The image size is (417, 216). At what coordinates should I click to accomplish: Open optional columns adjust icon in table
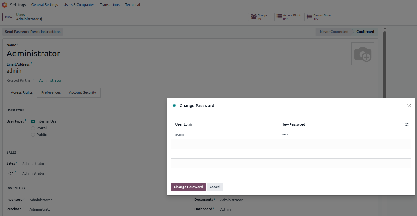click(407, 124)
